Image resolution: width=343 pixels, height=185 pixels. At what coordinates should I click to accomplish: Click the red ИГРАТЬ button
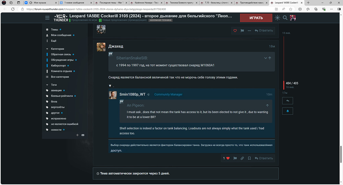(256, 18)
